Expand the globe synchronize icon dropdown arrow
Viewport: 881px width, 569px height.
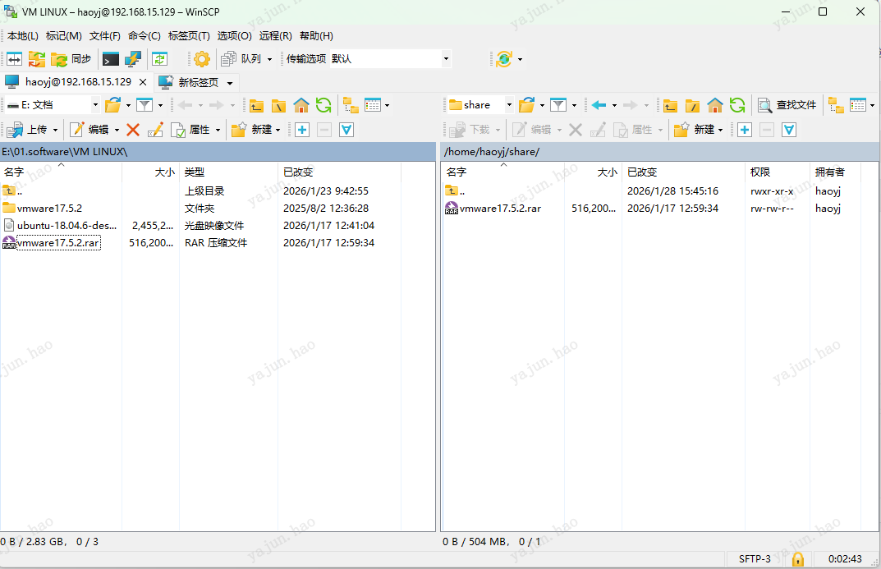(520, 59)
